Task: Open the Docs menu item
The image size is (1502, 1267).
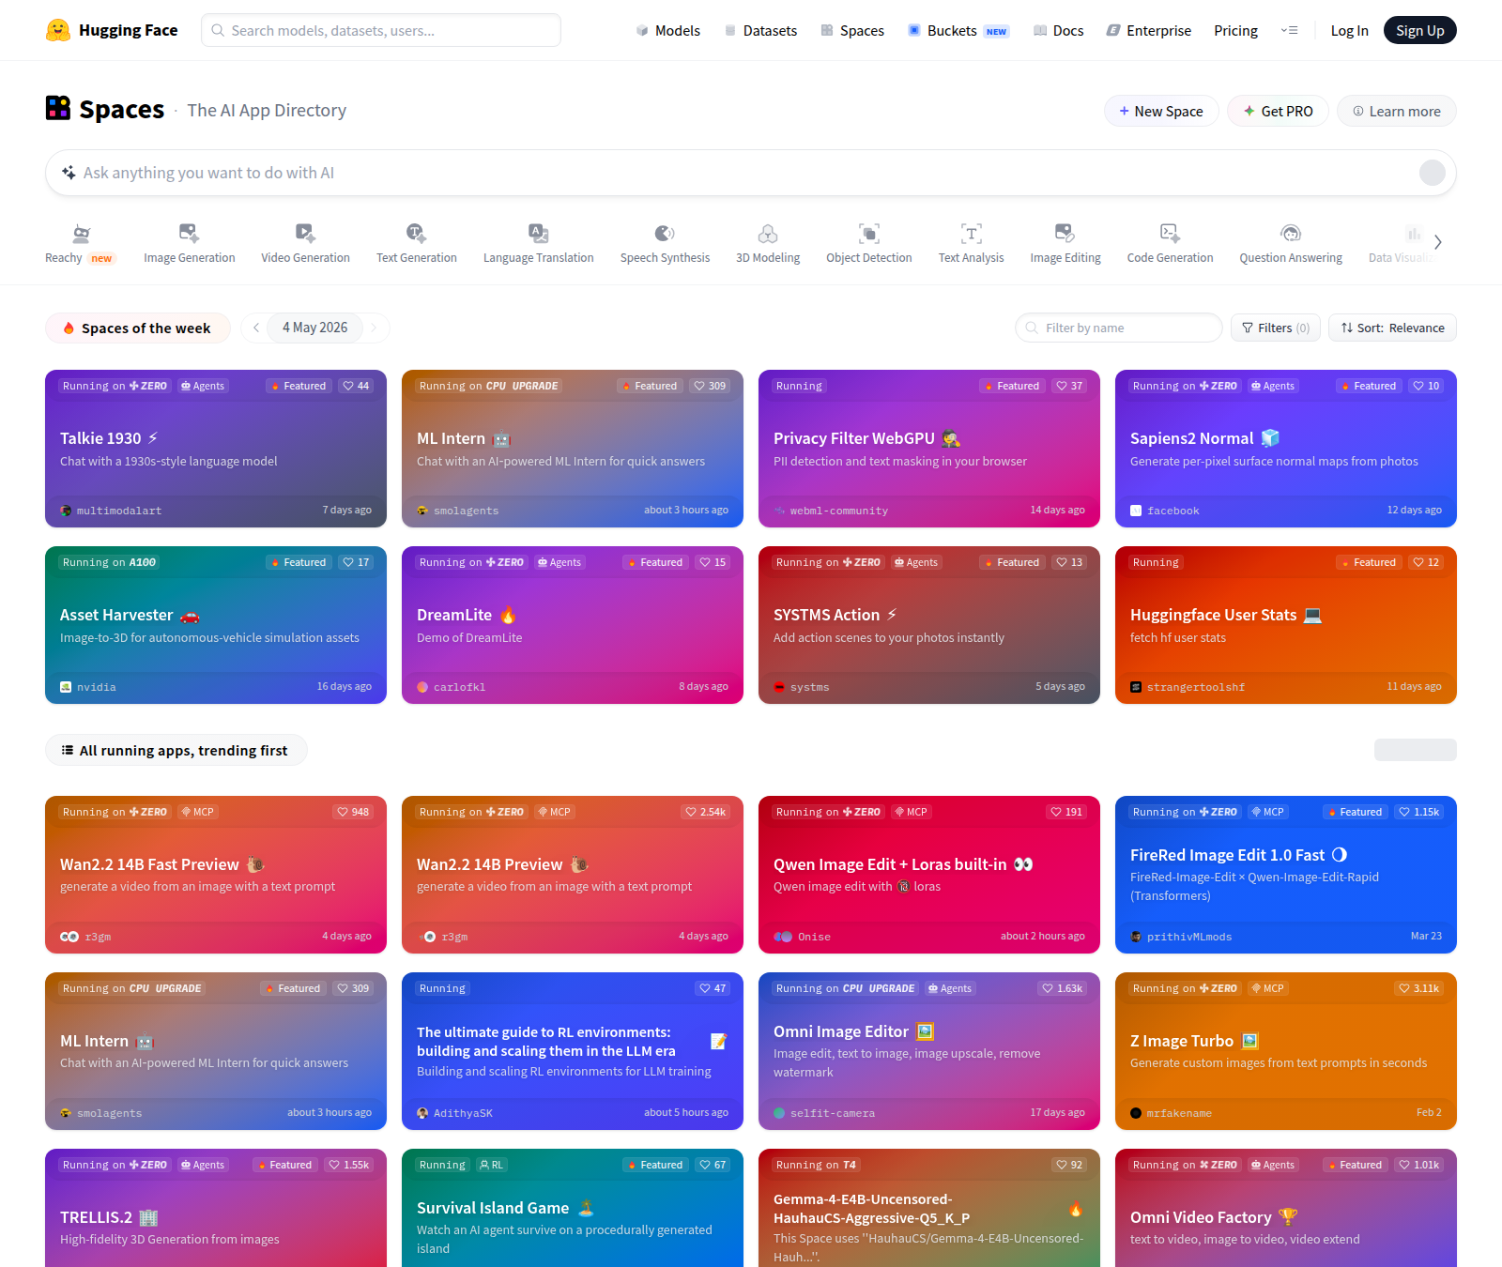Action: tap(1059, 30)
